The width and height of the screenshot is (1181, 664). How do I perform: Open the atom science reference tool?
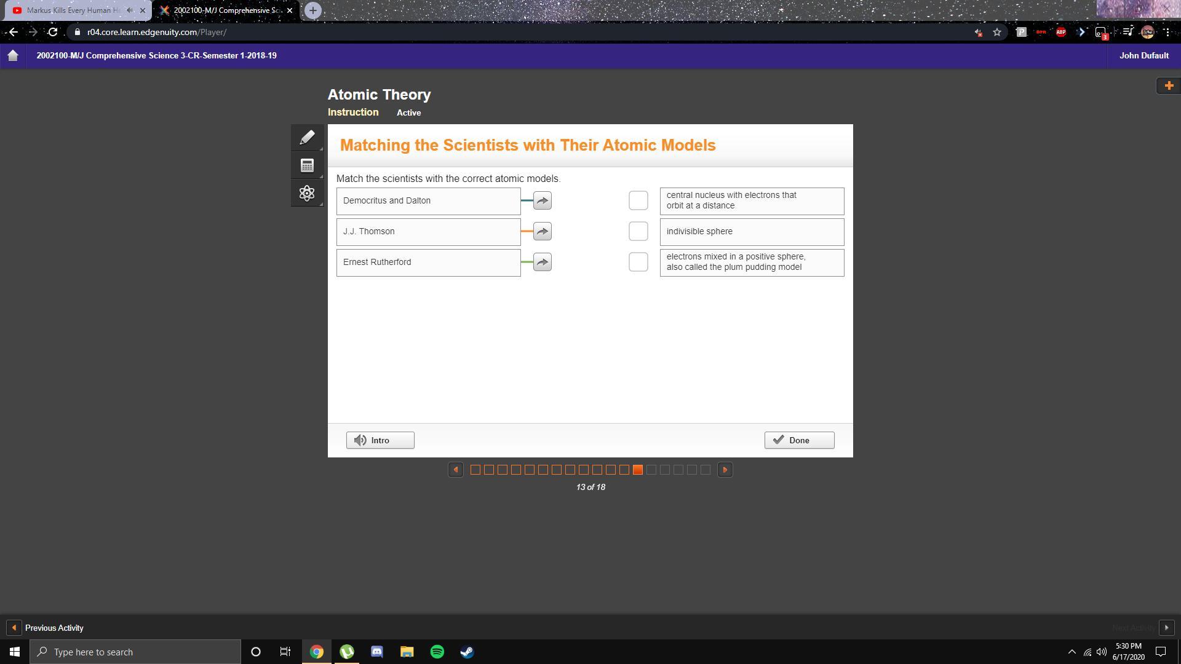point(307,194)
